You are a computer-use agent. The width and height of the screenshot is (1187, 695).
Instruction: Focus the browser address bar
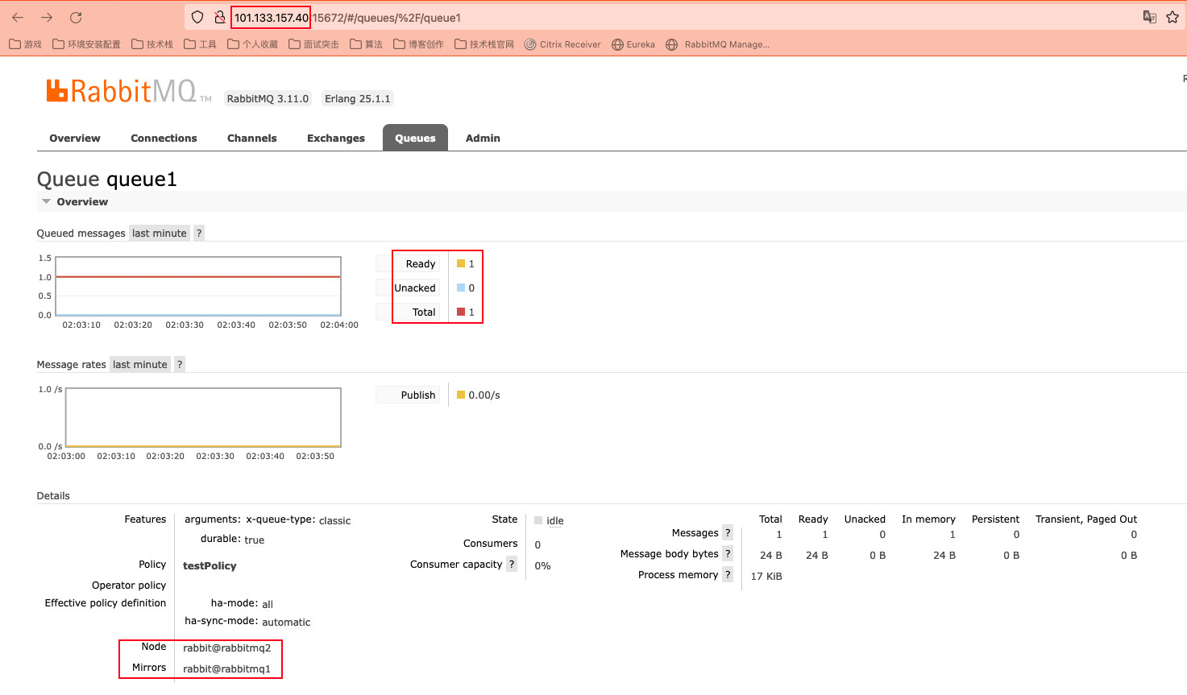point(661,17)
